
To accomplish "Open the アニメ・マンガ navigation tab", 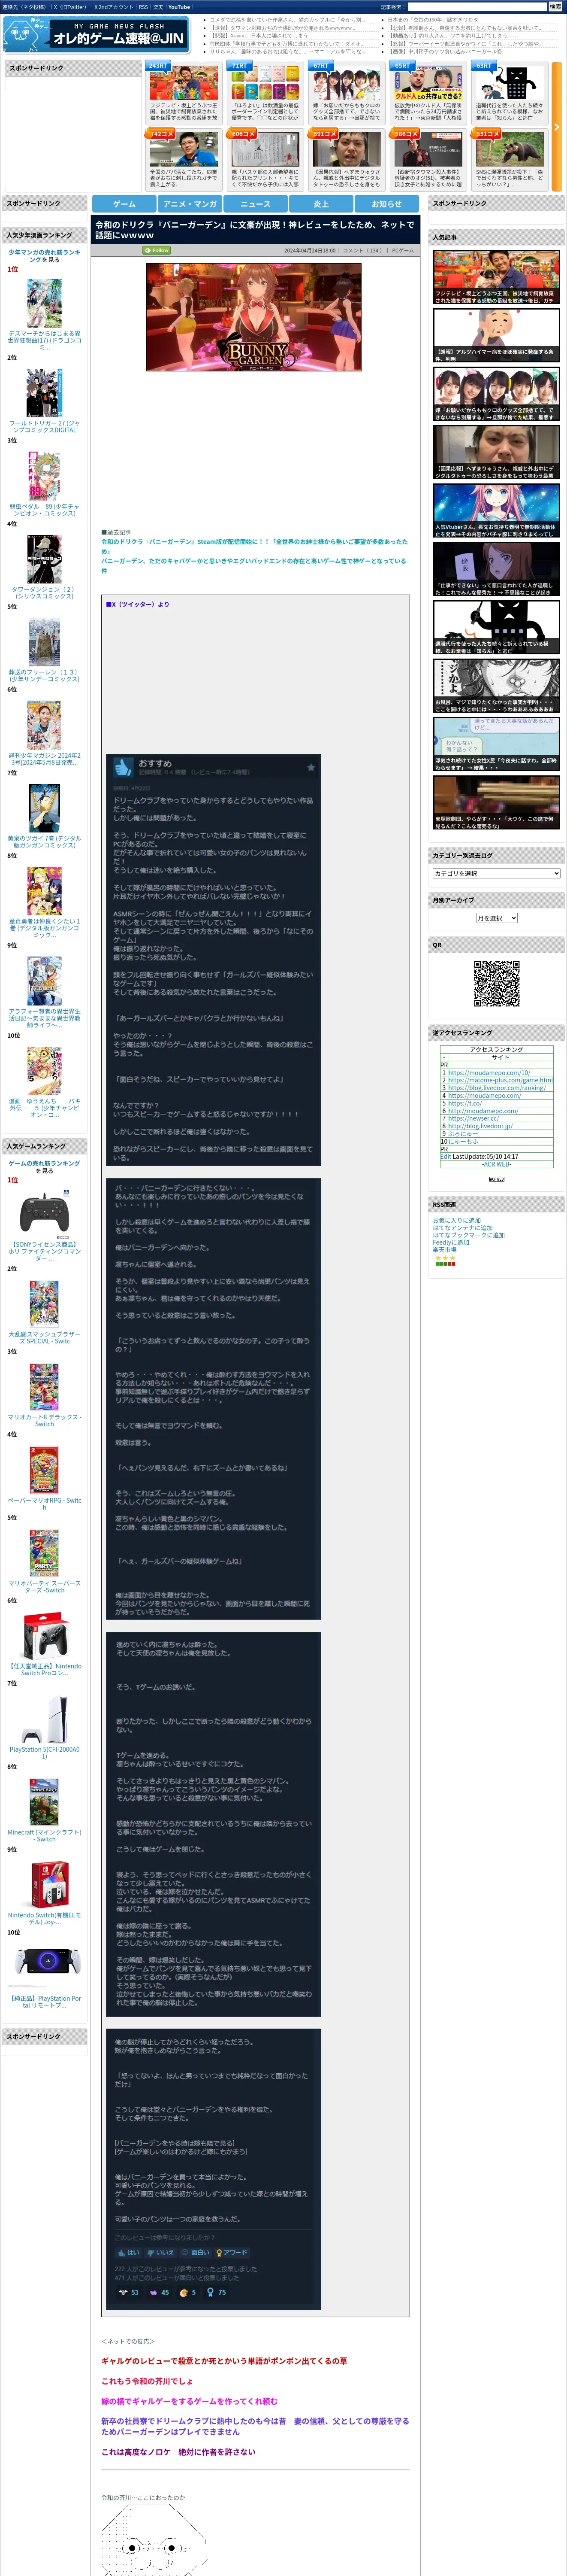I will (190, 203).
